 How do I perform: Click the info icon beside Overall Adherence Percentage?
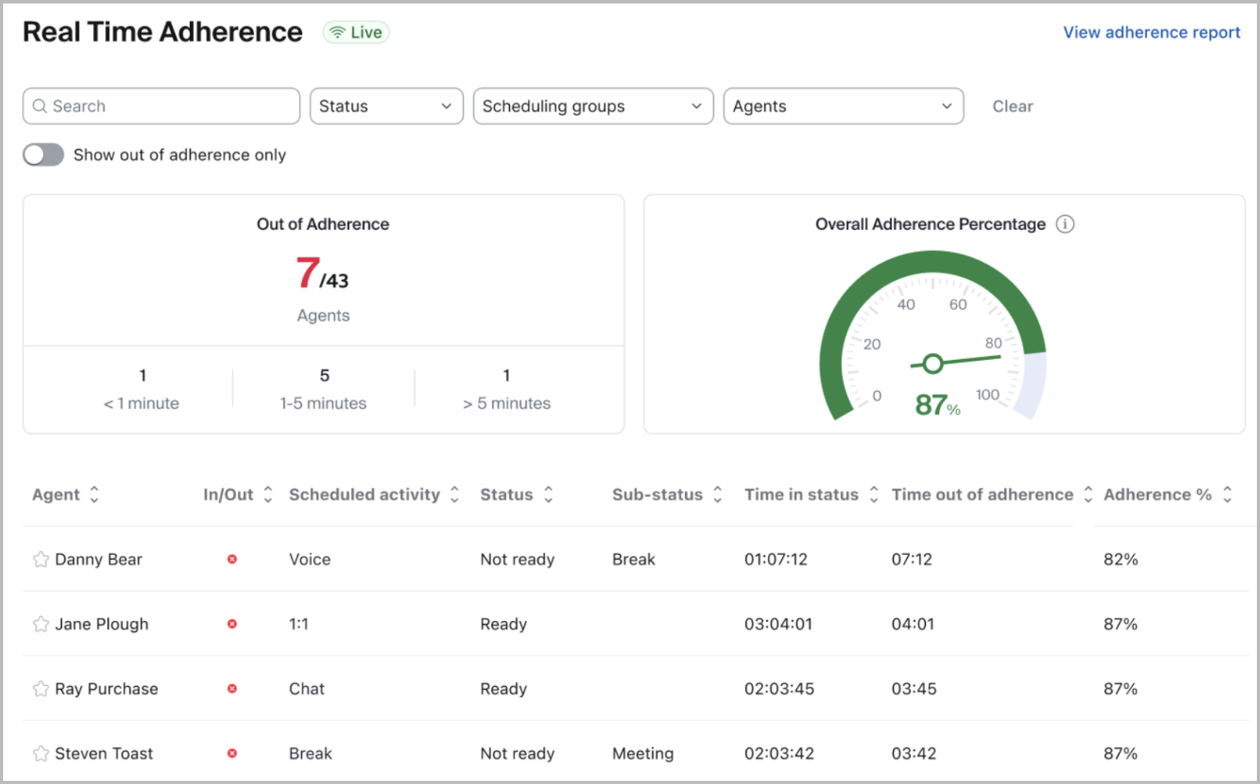click(x=1065, y=224)
